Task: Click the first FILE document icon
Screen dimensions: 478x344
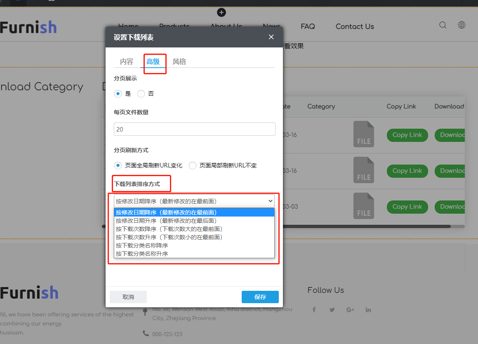Action: [363, 134]
